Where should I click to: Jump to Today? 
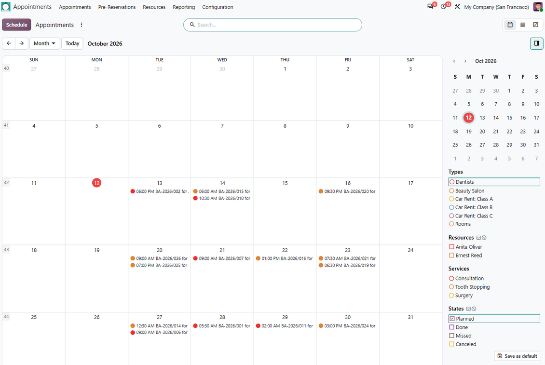[72, 43]
